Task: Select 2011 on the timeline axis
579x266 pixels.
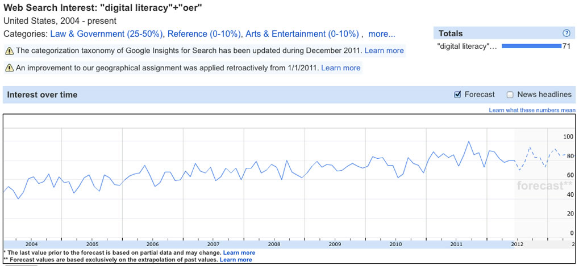Action: [456, 244]
